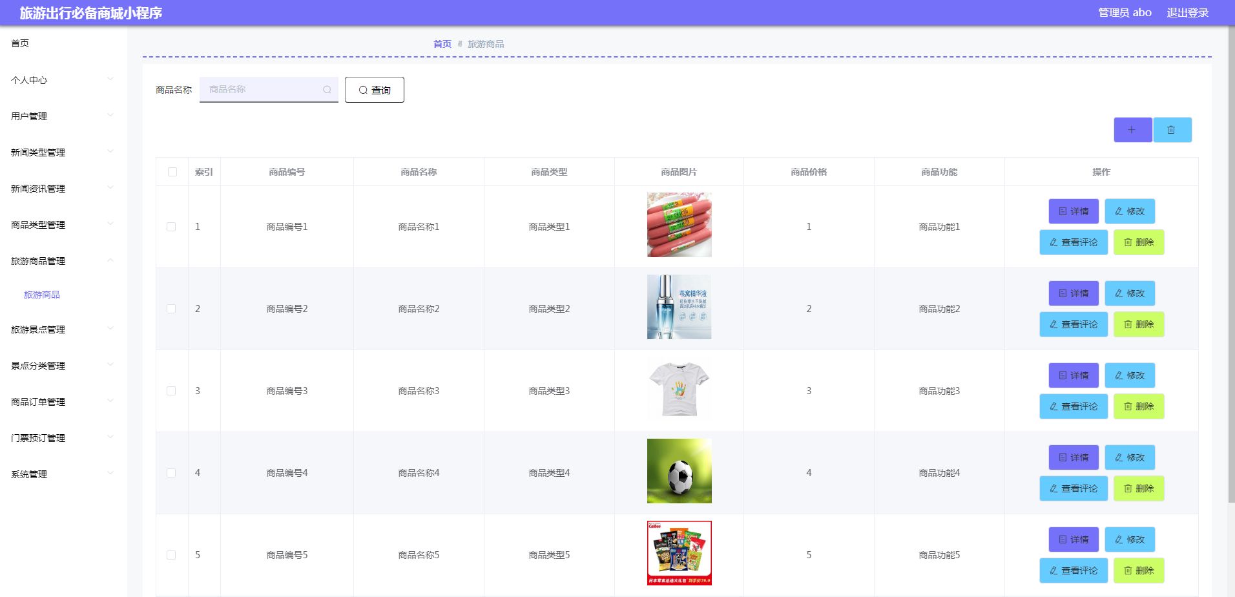
Task: Open 详情 for 商品名称4
Action: click(1074, 457)
